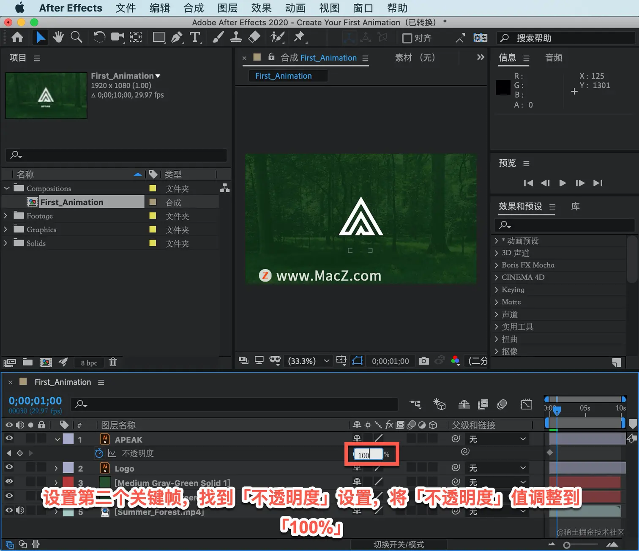
Task: Step to the next frame in preview
Action: tap(580, 183)
